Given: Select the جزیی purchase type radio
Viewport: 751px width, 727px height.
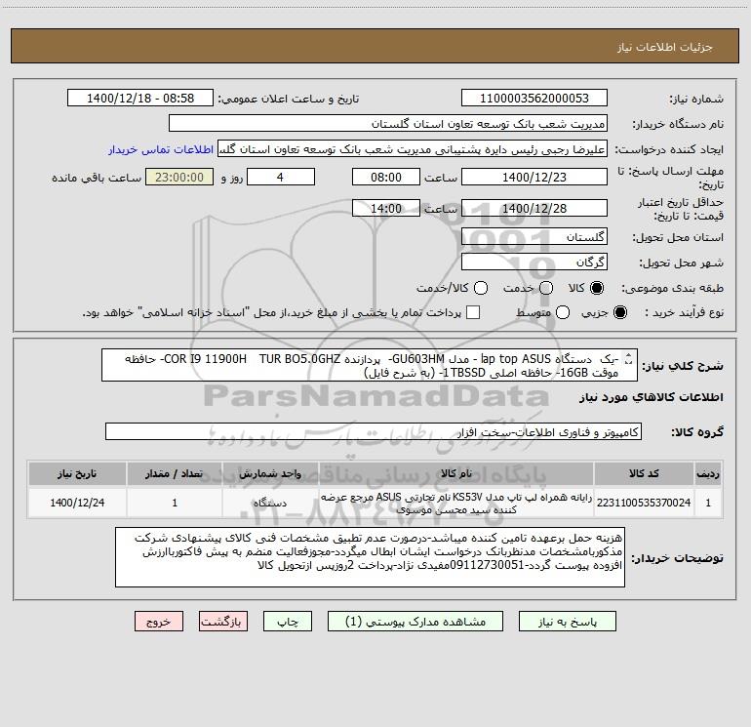Looking at the screenshot, I should [619, 312].
